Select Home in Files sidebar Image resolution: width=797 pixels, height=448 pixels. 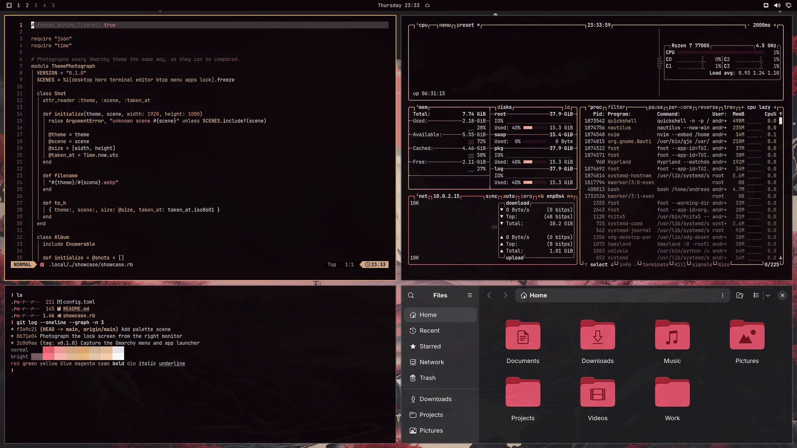(440, 315)
